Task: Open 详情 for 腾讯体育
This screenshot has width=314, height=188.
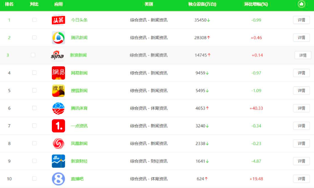Action: 302,108
